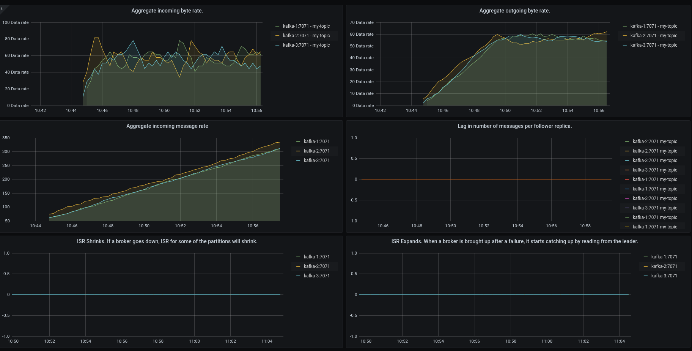Open the 'Aggregate incoming byte rate.' panel menu

click(167, 11)
